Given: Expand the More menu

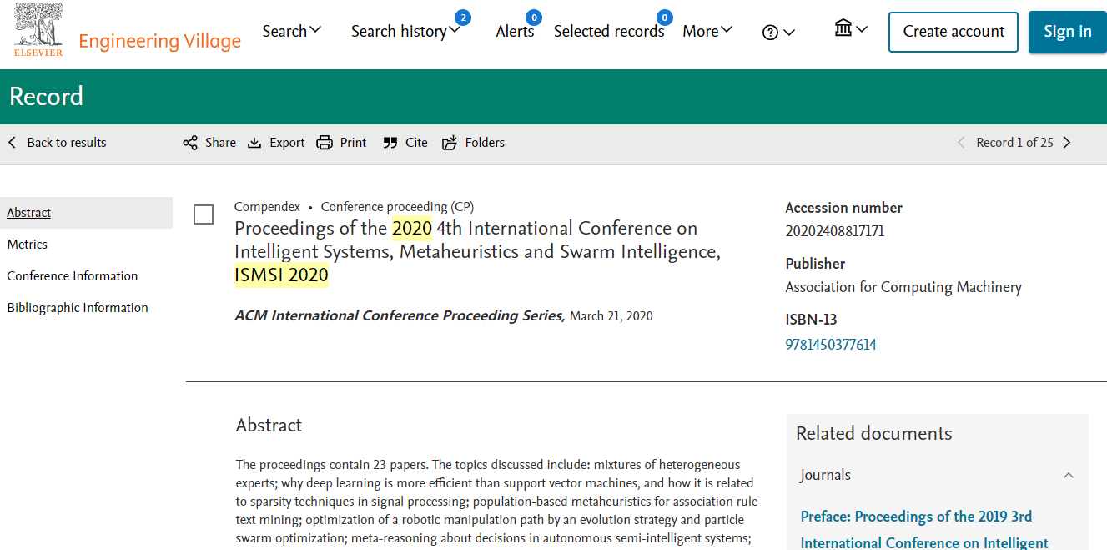Looking at the screenshot, I should click(x=707, y=31).
